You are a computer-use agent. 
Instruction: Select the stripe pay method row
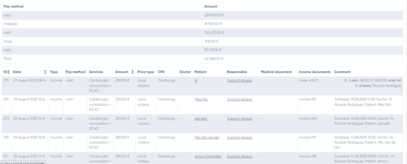8,41
